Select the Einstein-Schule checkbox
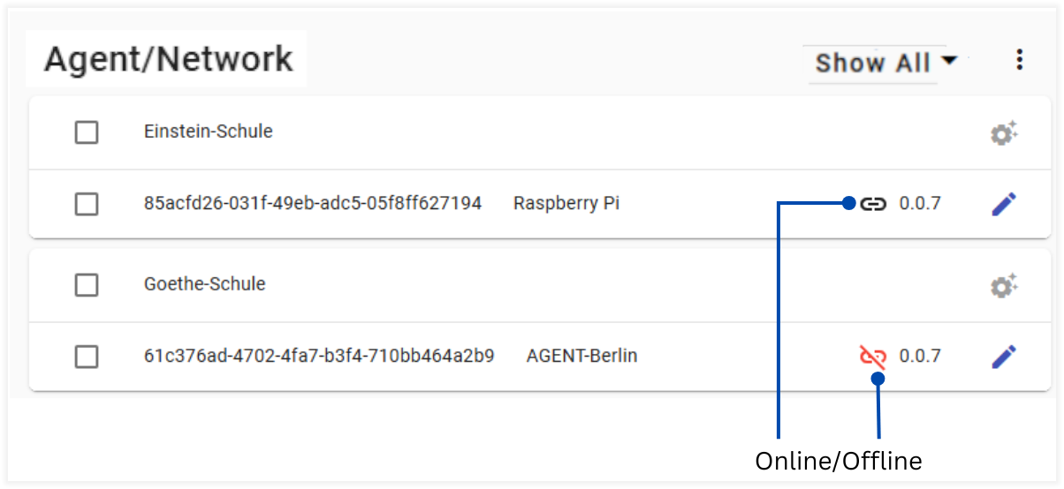 (87, 133)
